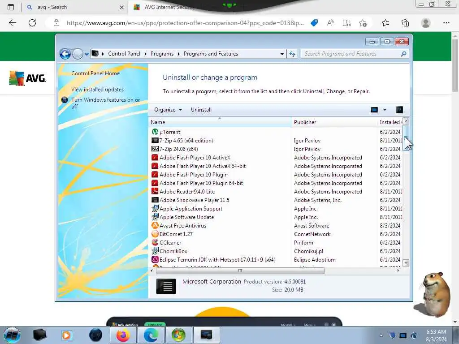Open the view options dropdown arrow

(x=385, y=110)
